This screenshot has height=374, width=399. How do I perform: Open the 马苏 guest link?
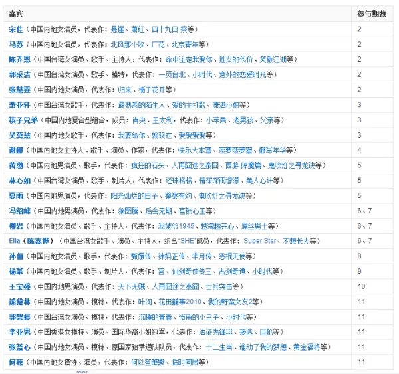(x=16, y=45)
